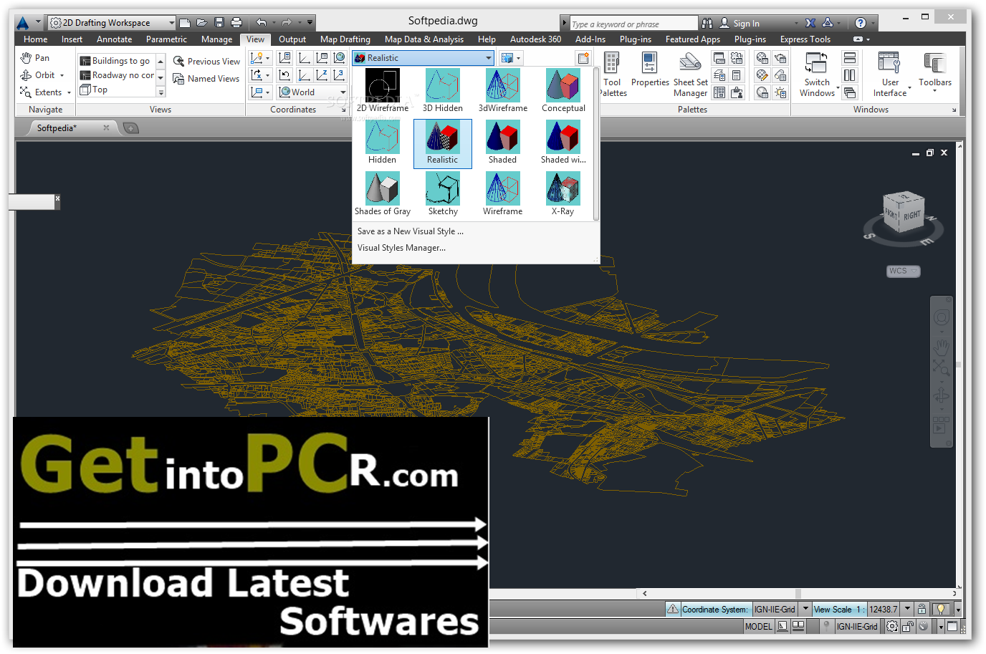Print the drawing with the plot icon
This screenshot has width=986, height=654.
coord(236,23)
